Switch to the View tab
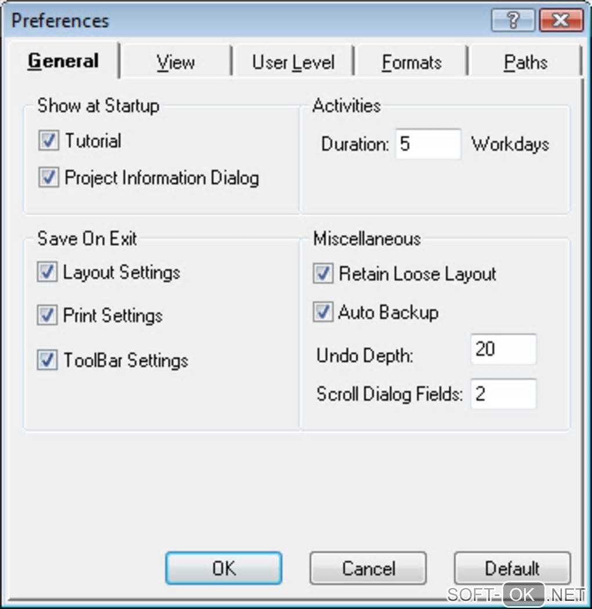Screen dimensions: 592x609 (175, 62)
